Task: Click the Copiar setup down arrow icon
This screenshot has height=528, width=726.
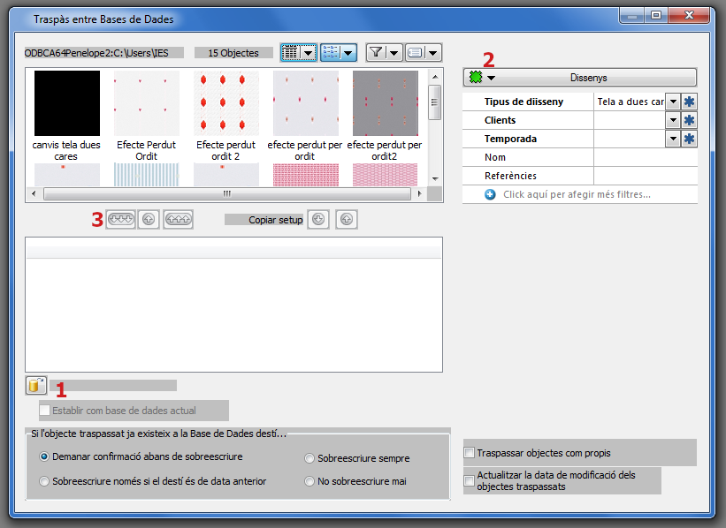Action: click(x=318, y=219)
